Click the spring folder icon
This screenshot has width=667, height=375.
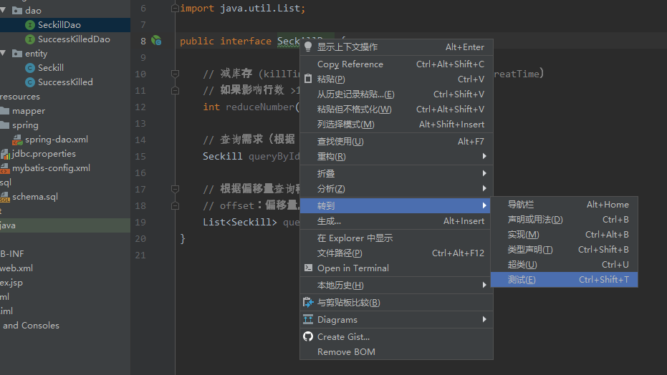click(x=5, y=125)
